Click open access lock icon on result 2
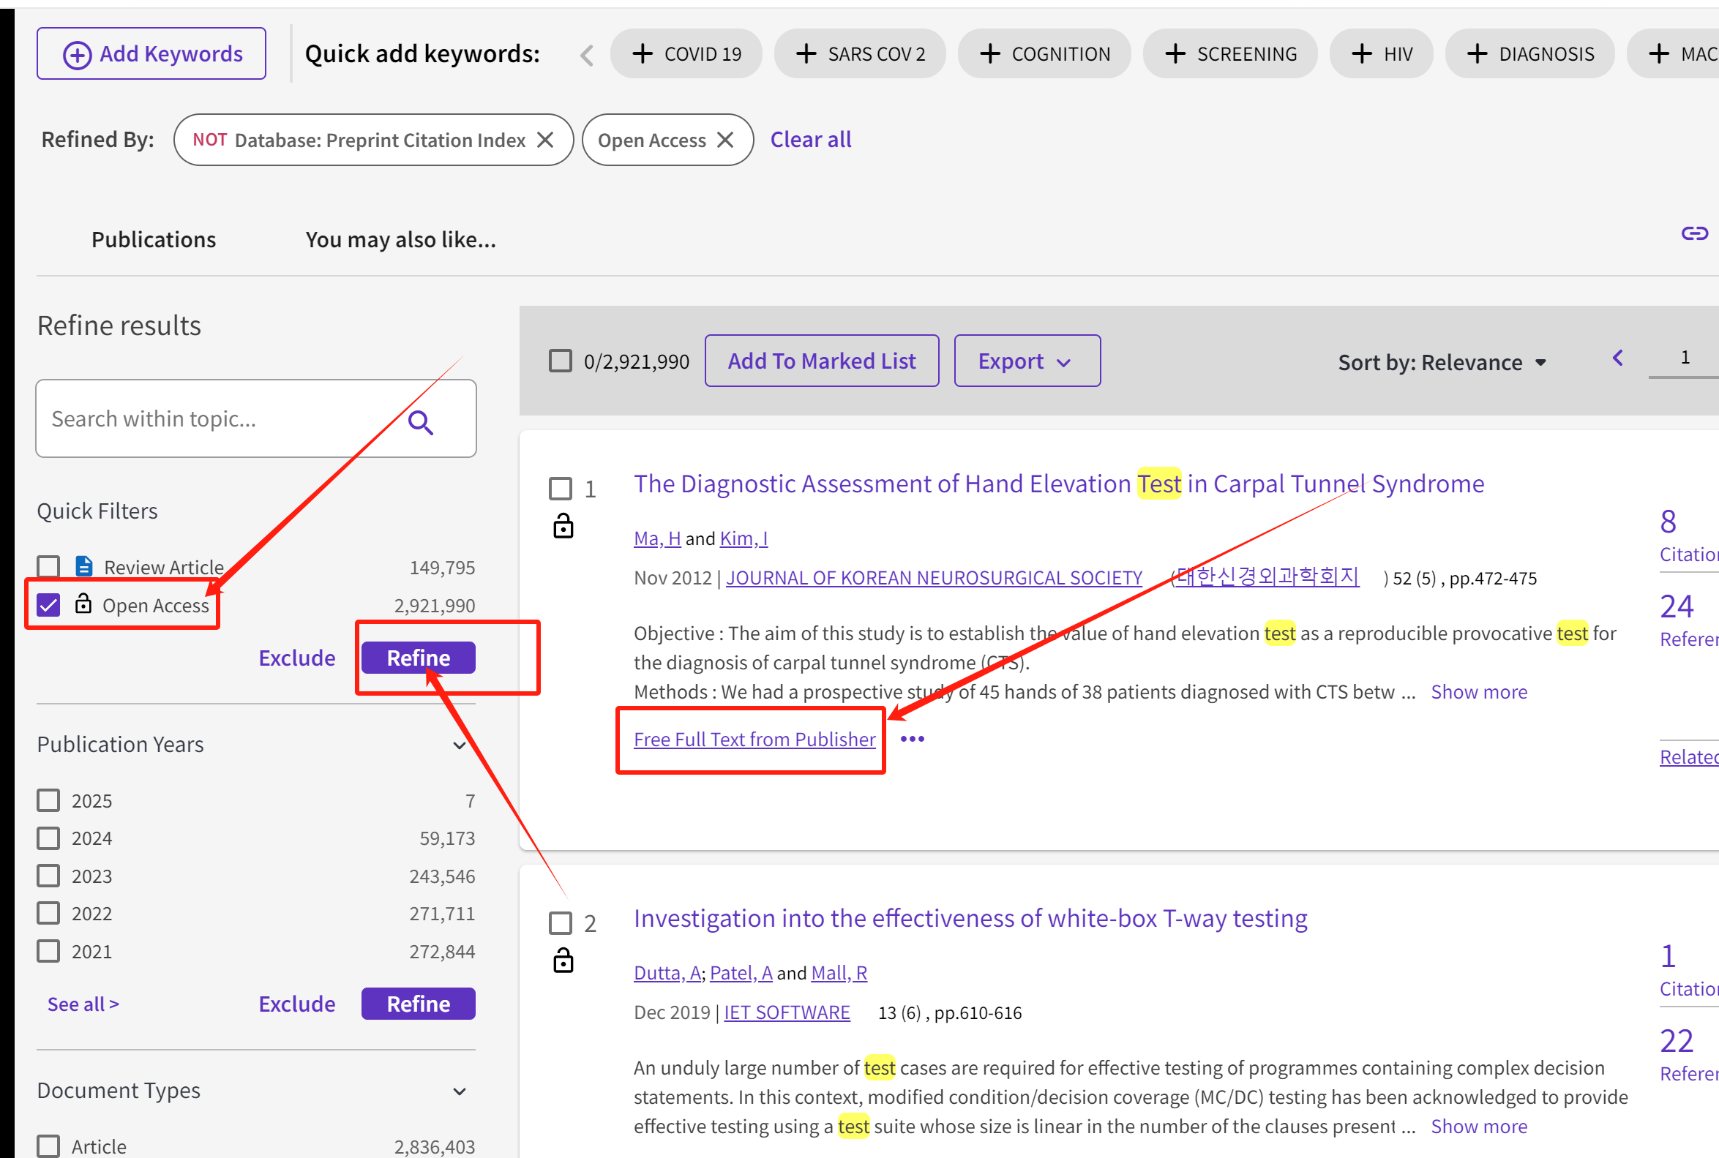Viewport: 1719px width, 1158px height. coord(563,960)
